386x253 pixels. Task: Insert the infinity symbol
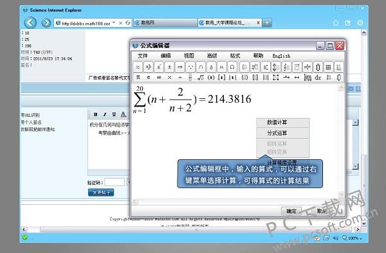tap(159, 77)
